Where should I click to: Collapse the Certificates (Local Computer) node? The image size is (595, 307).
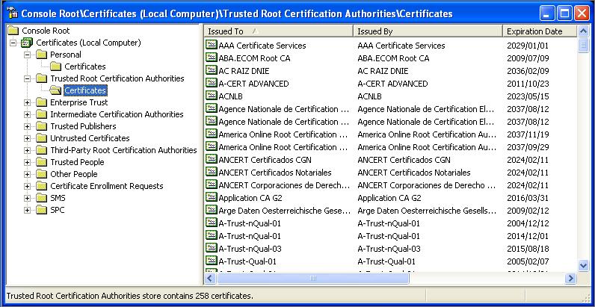(13, 43)
